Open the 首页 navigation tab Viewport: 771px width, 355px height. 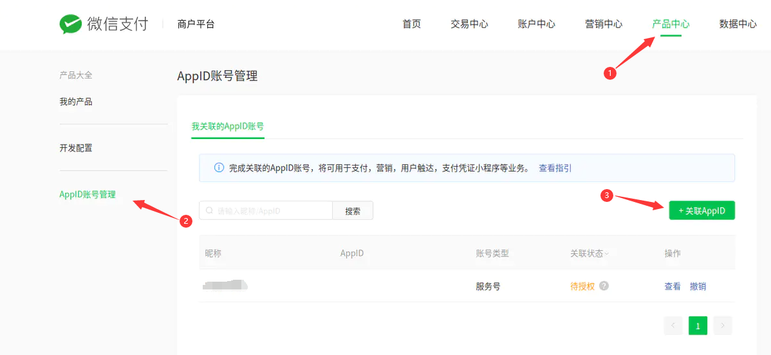411,24
